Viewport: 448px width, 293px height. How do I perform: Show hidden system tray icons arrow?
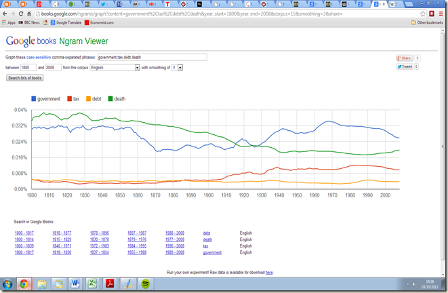(407, 284)
